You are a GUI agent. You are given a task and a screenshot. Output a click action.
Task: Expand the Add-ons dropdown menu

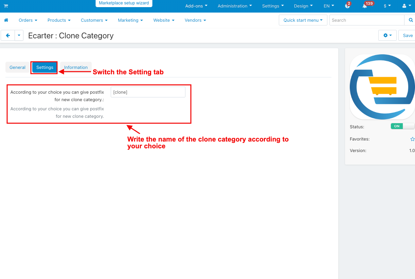pos(196,6)
